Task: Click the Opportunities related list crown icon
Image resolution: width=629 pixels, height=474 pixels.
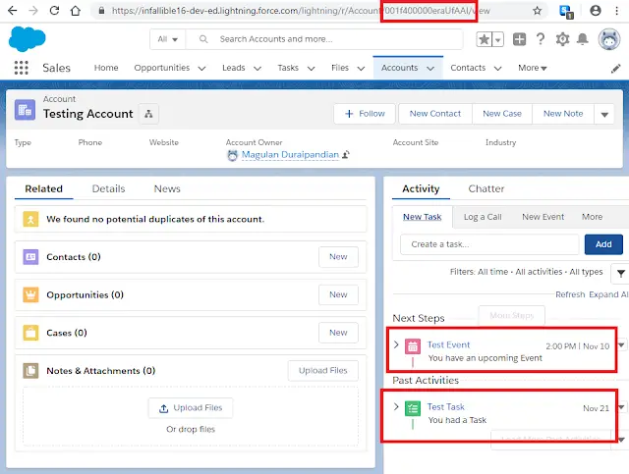Action: (30, 294)
